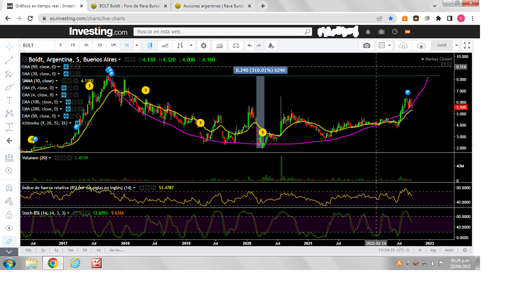Collapse the indicator legend with minus box

click(25, 59)
